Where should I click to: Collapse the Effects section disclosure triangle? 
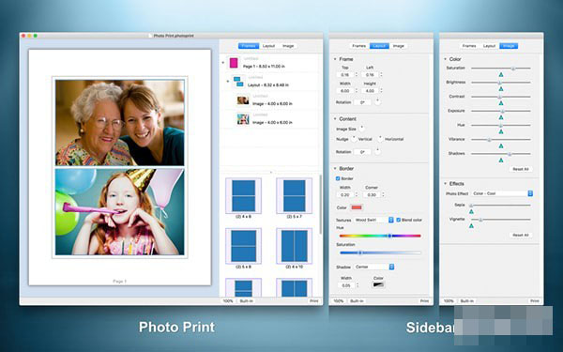[x=445, y=184]
